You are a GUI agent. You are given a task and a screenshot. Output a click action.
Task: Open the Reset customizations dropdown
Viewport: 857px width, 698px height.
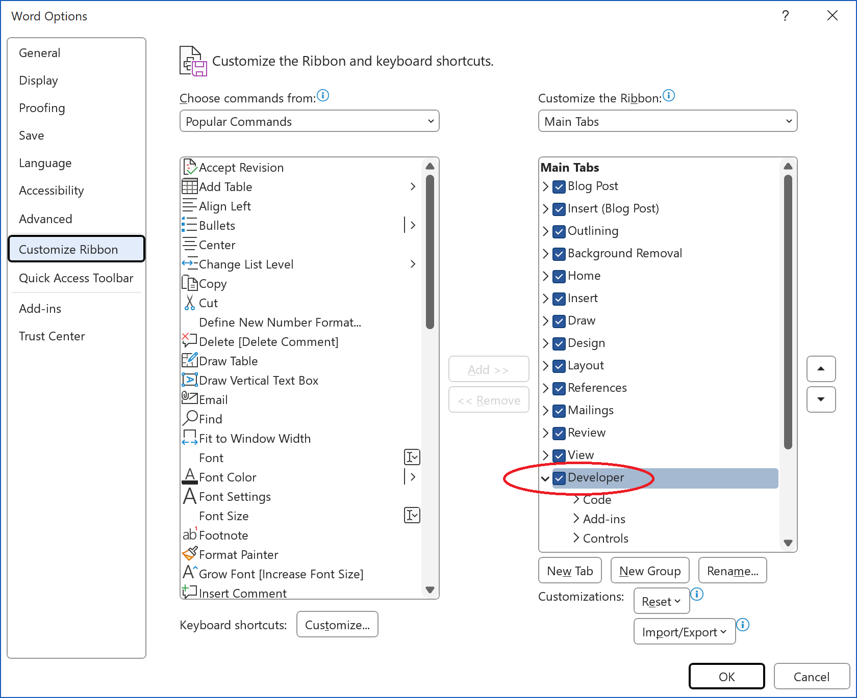point(662,601)
